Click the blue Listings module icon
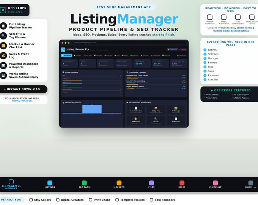This screenshot has width=258, height=205. point(50,183)
